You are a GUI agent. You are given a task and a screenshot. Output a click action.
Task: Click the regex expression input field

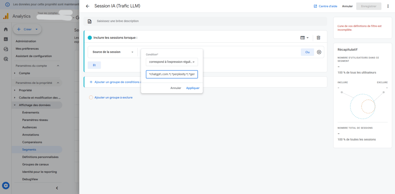click(172, 74)
